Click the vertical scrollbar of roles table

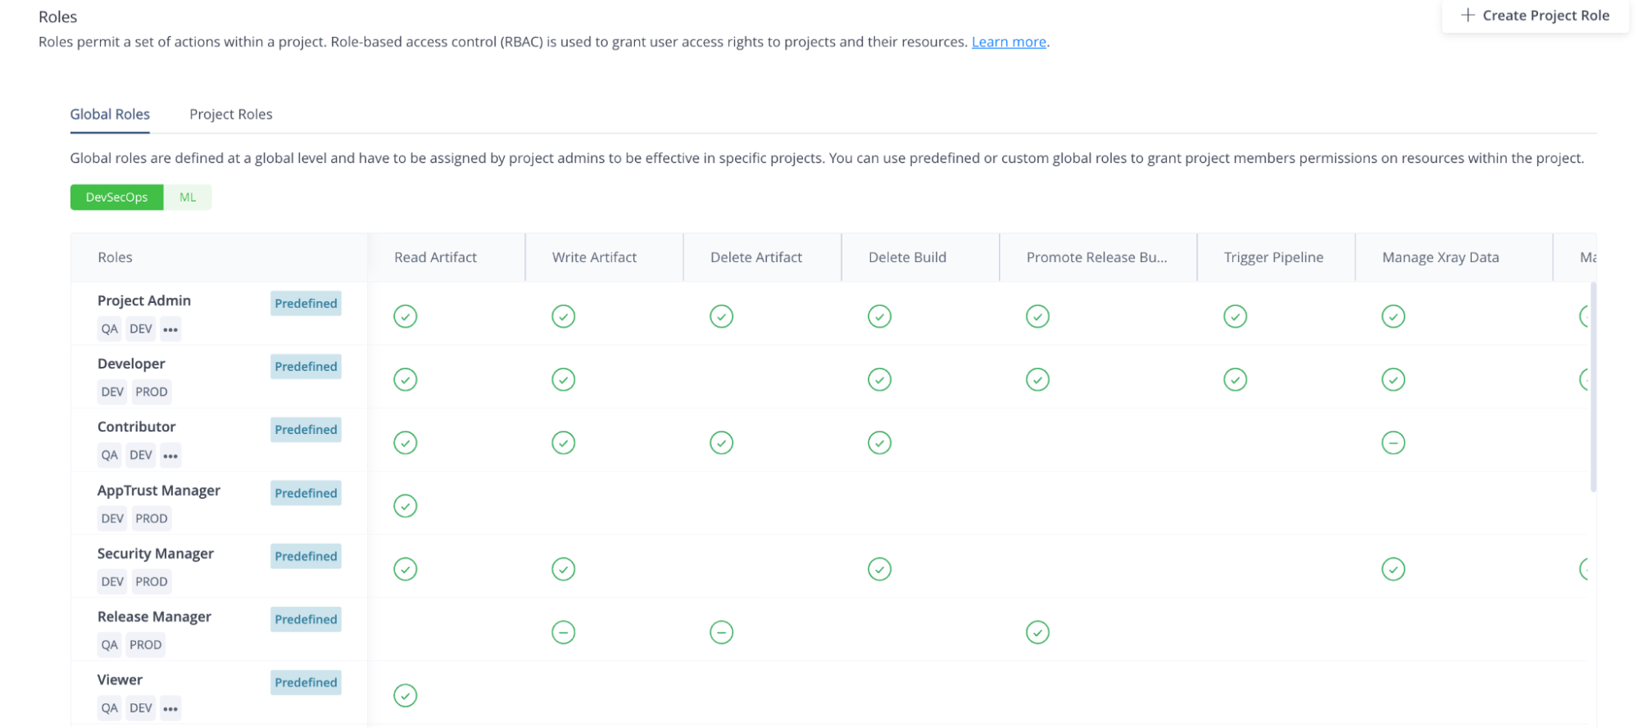click(1593, 387)
